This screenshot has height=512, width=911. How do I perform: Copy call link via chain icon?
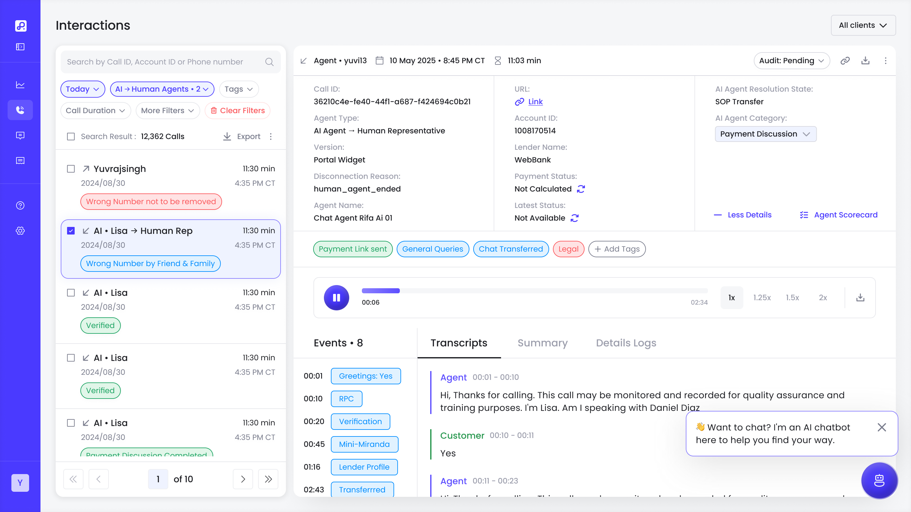pyautogui.click(x=845, y=61)
